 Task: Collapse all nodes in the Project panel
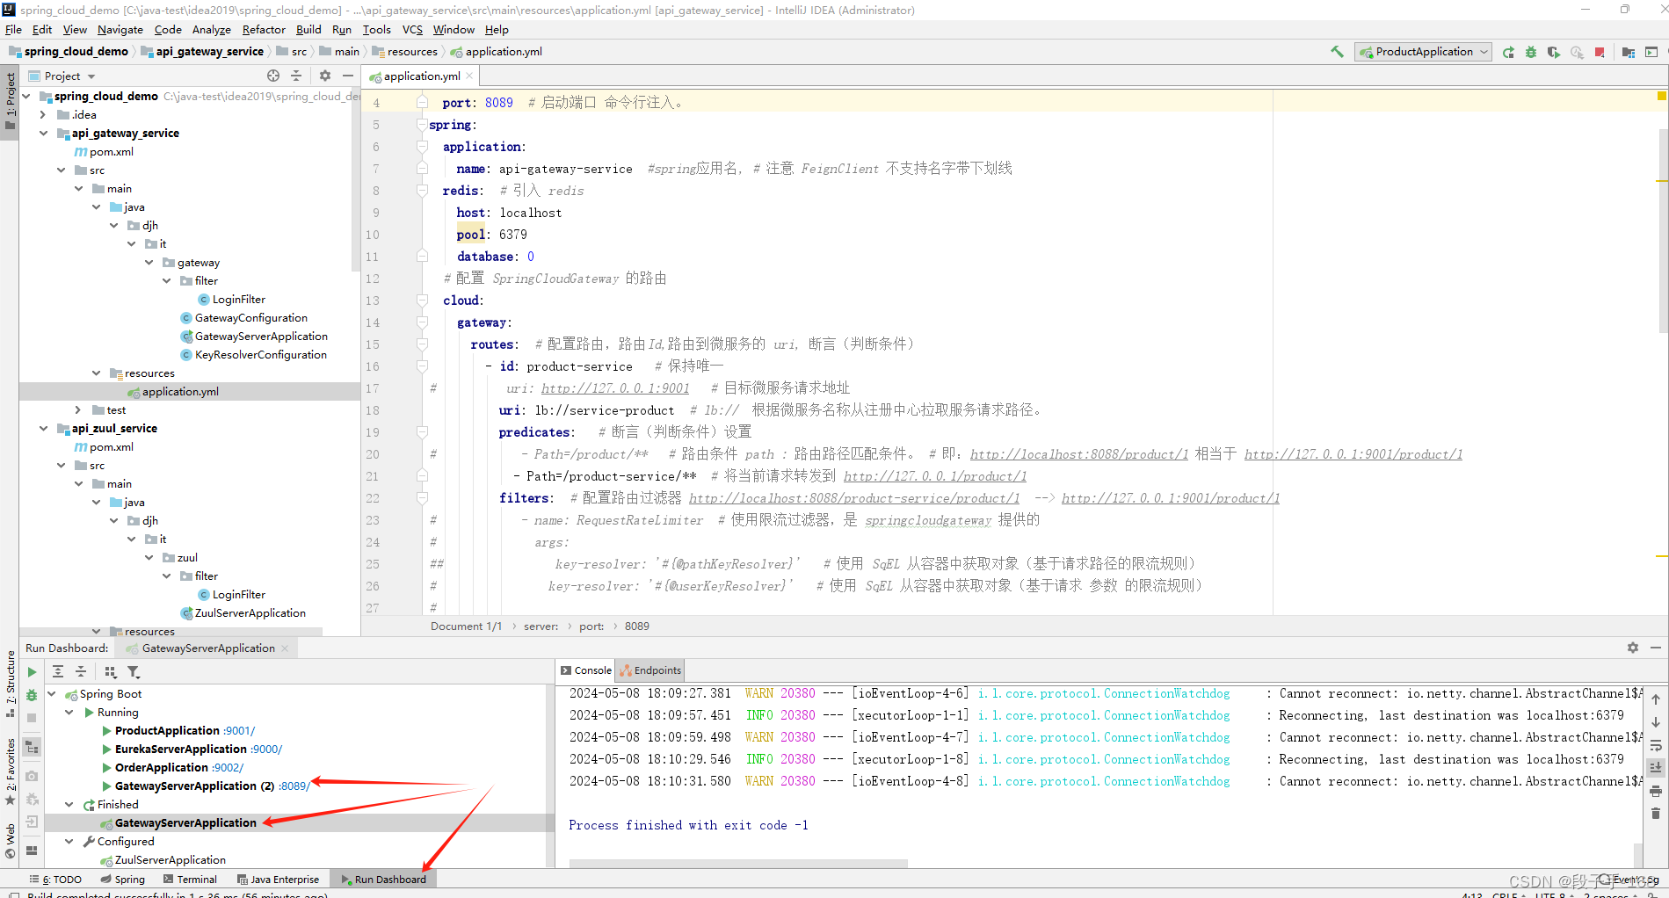296,76
